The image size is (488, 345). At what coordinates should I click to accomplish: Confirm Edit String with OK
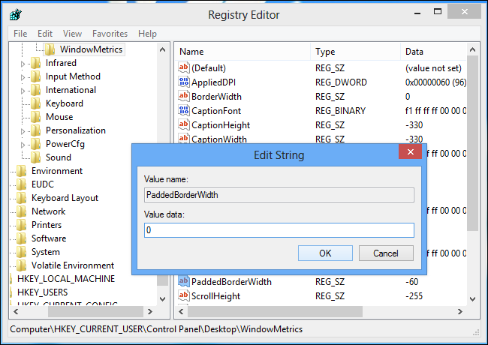point(325,253)
